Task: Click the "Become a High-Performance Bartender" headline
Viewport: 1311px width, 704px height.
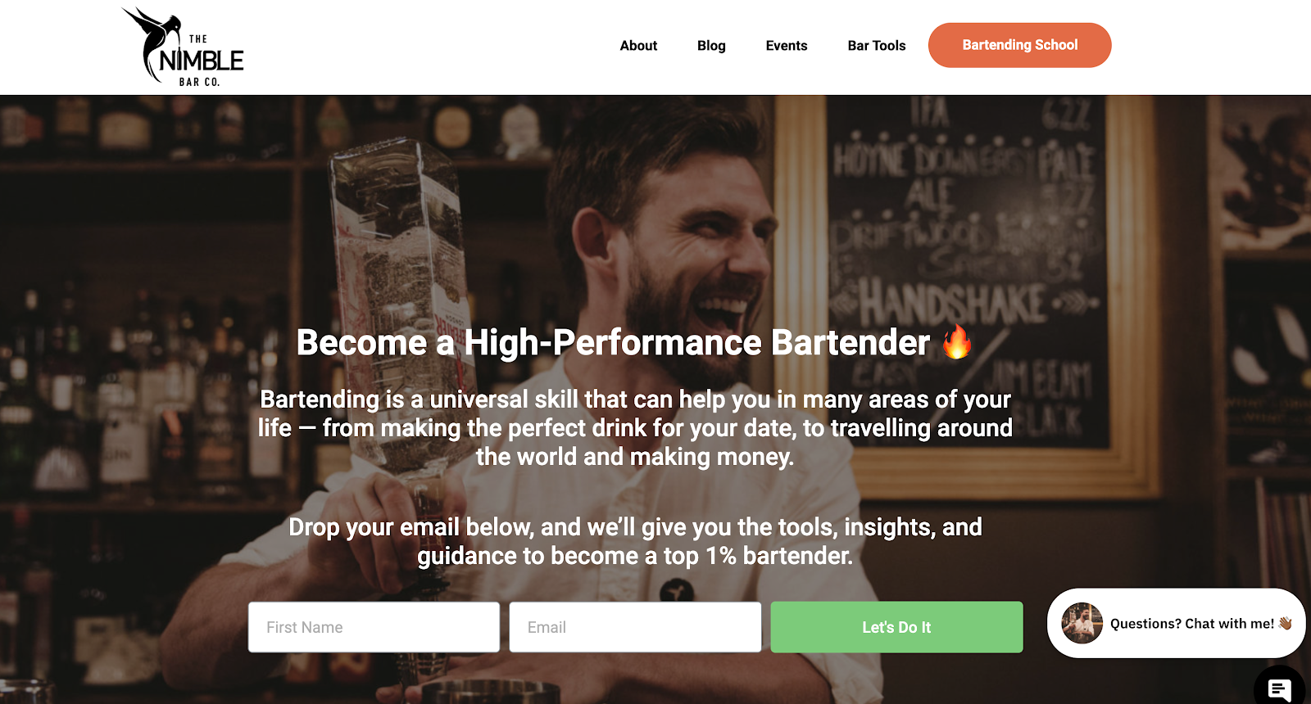Action: pos(613,342)
